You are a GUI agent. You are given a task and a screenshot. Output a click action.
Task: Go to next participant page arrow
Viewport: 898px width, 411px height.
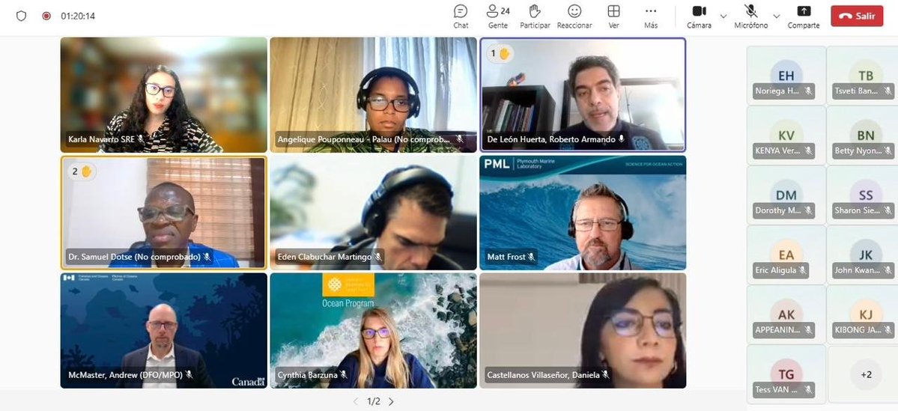(x=391, y=402)
